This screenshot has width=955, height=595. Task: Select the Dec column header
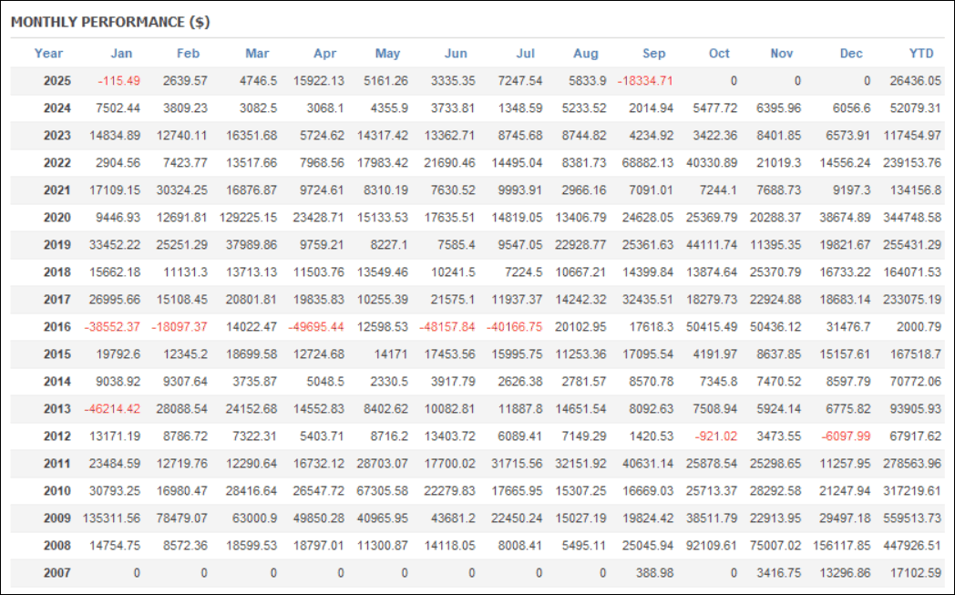[851, 53]
